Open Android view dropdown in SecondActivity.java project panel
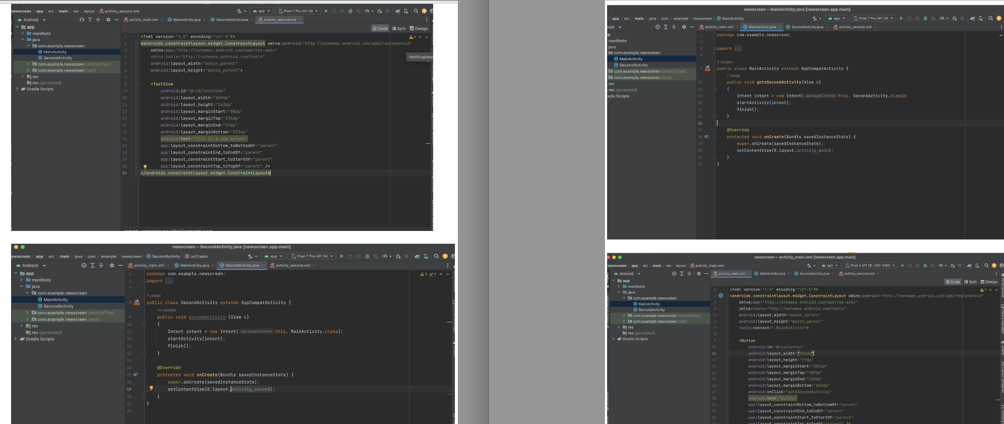 30,265
